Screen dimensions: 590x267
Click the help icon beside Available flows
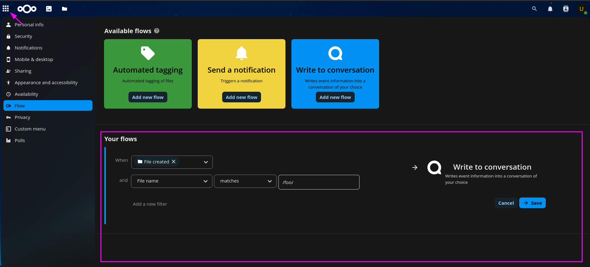(157, 31)
